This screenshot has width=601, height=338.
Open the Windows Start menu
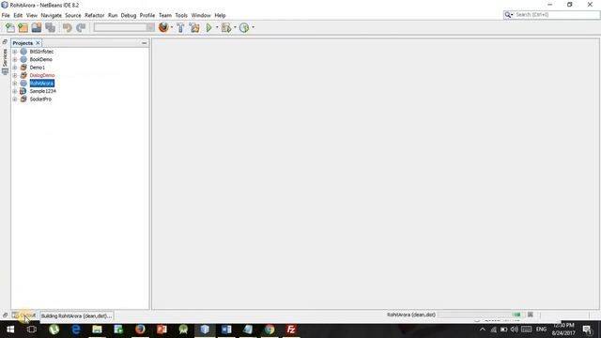(10, 330)
